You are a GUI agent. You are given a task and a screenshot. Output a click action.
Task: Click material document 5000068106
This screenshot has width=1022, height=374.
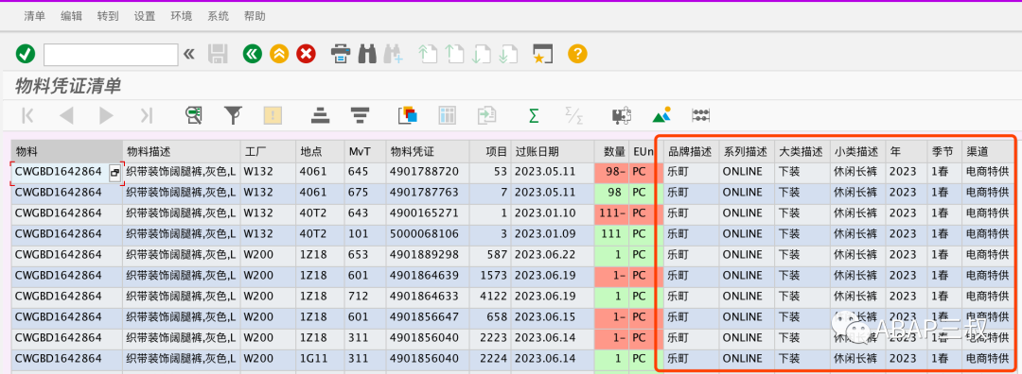click(x=427, y=234)
